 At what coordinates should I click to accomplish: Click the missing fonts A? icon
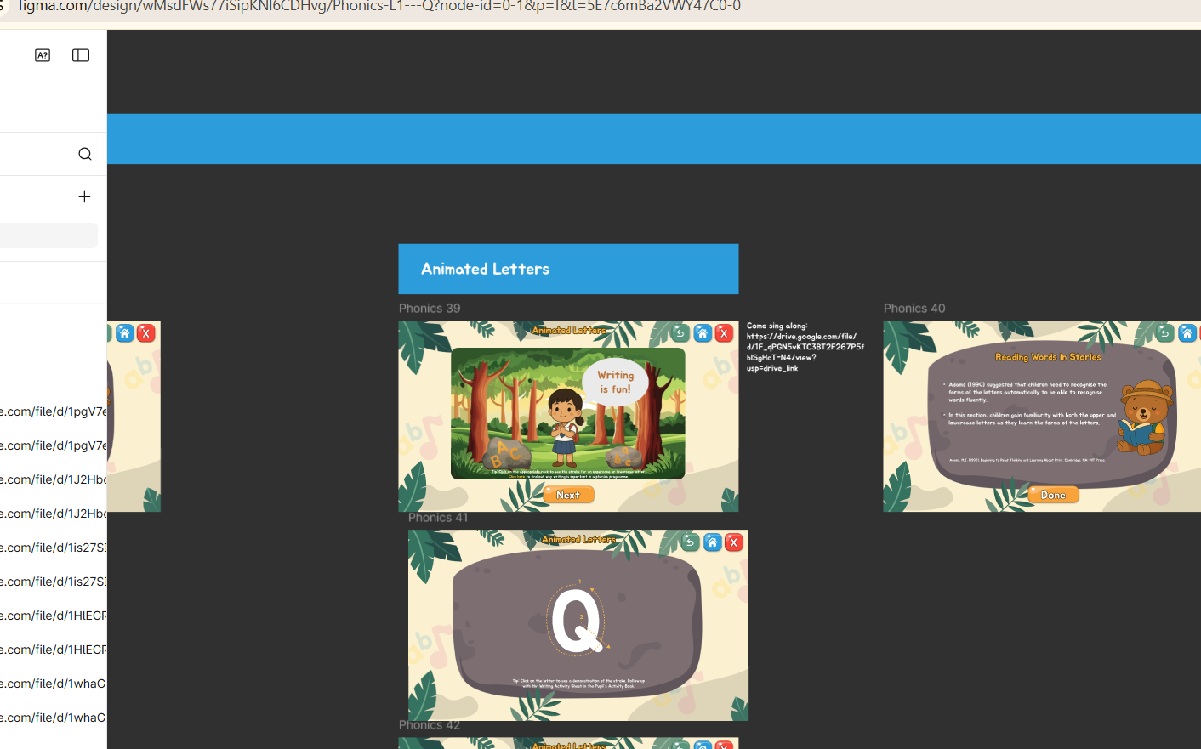(x=43, y=55)
